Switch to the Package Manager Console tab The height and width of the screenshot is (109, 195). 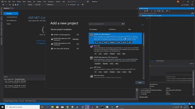[x=11, y=101]
